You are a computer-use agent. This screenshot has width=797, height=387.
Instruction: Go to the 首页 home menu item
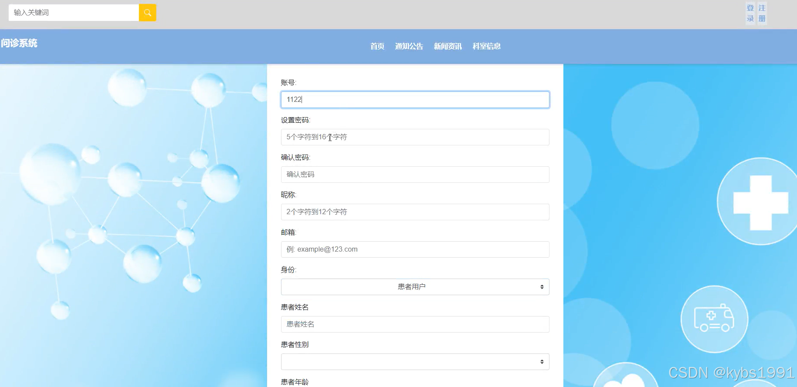pos(377,46)
